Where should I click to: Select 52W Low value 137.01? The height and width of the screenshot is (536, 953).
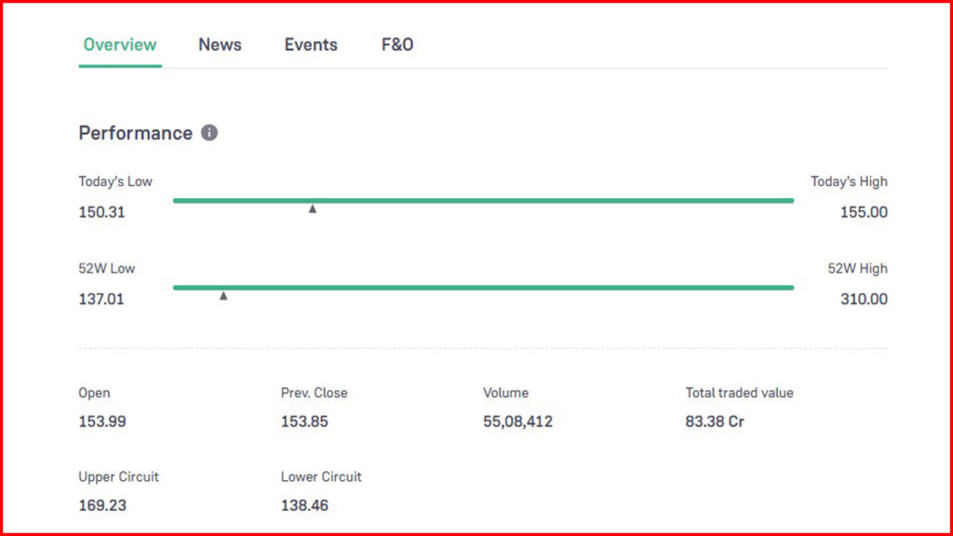coord(101,299)
